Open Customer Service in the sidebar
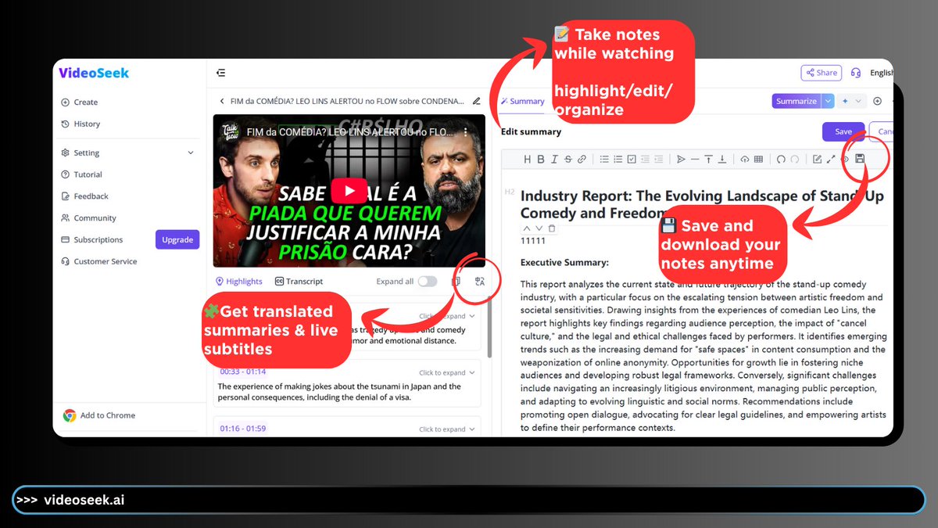938x528 pixels. click(98, 261)
